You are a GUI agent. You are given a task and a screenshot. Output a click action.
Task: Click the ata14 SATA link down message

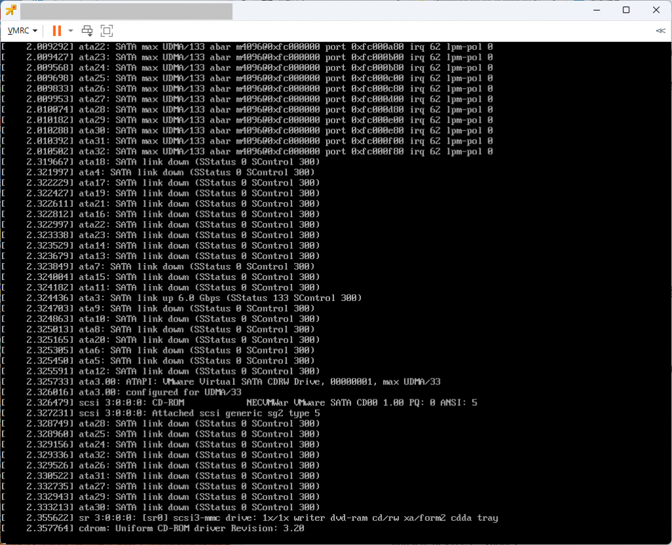[x=161, y=245]
